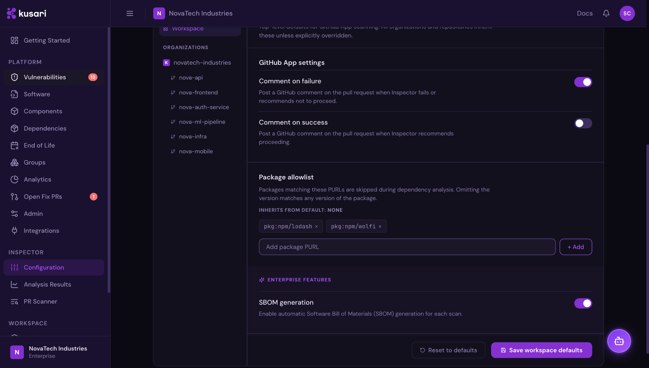Remove the pkg:npm/wolfi tag
The width and height of the screenshot is (649, 368).
coord(380,226)
